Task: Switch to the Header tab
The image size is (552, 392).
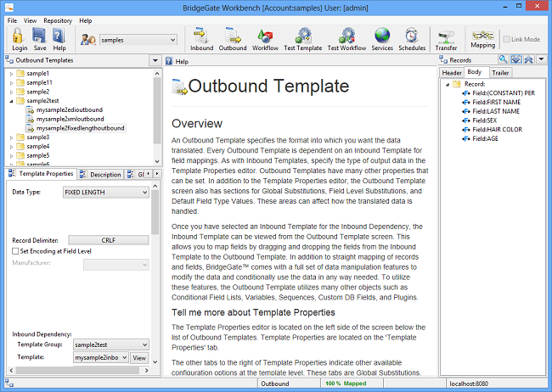Action: (452, 73)
